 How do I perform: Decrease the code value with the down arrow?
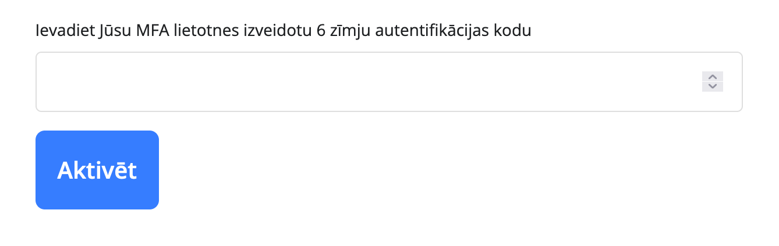click(x=713, y=86)
